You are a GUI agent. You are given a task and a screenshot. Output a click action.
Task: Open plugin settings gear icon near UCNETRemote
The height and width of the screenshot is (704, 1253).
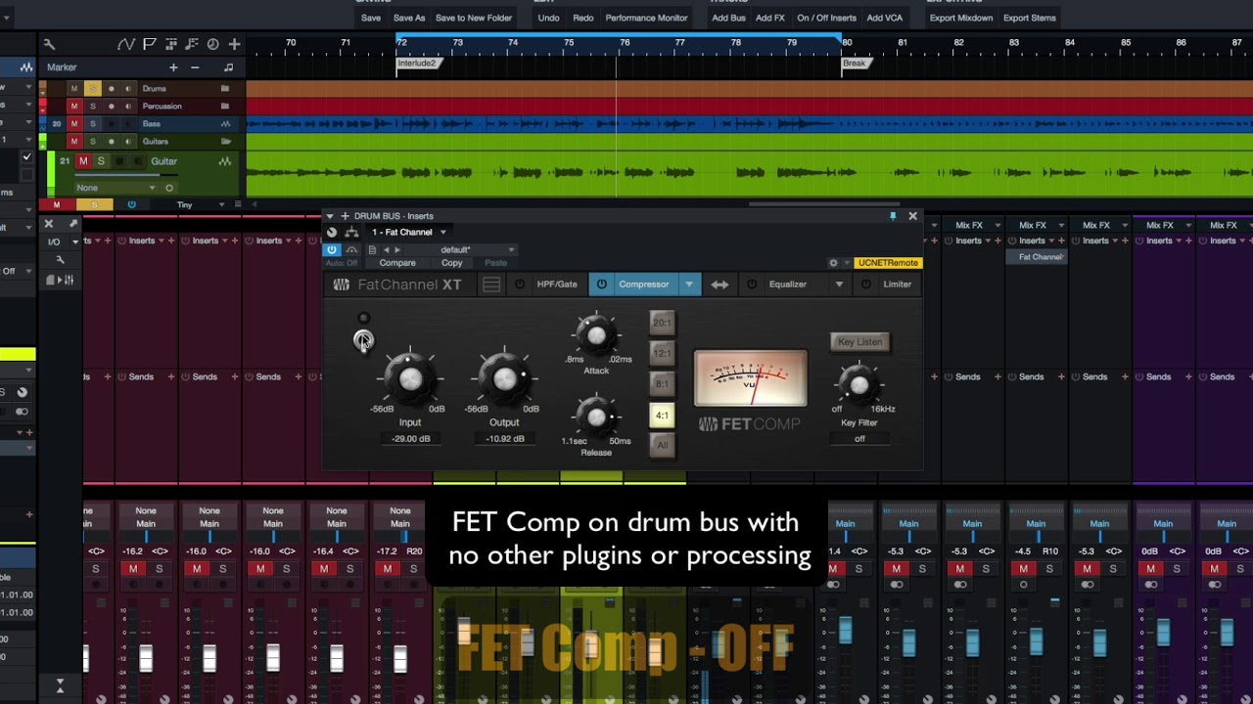[833, 263]
